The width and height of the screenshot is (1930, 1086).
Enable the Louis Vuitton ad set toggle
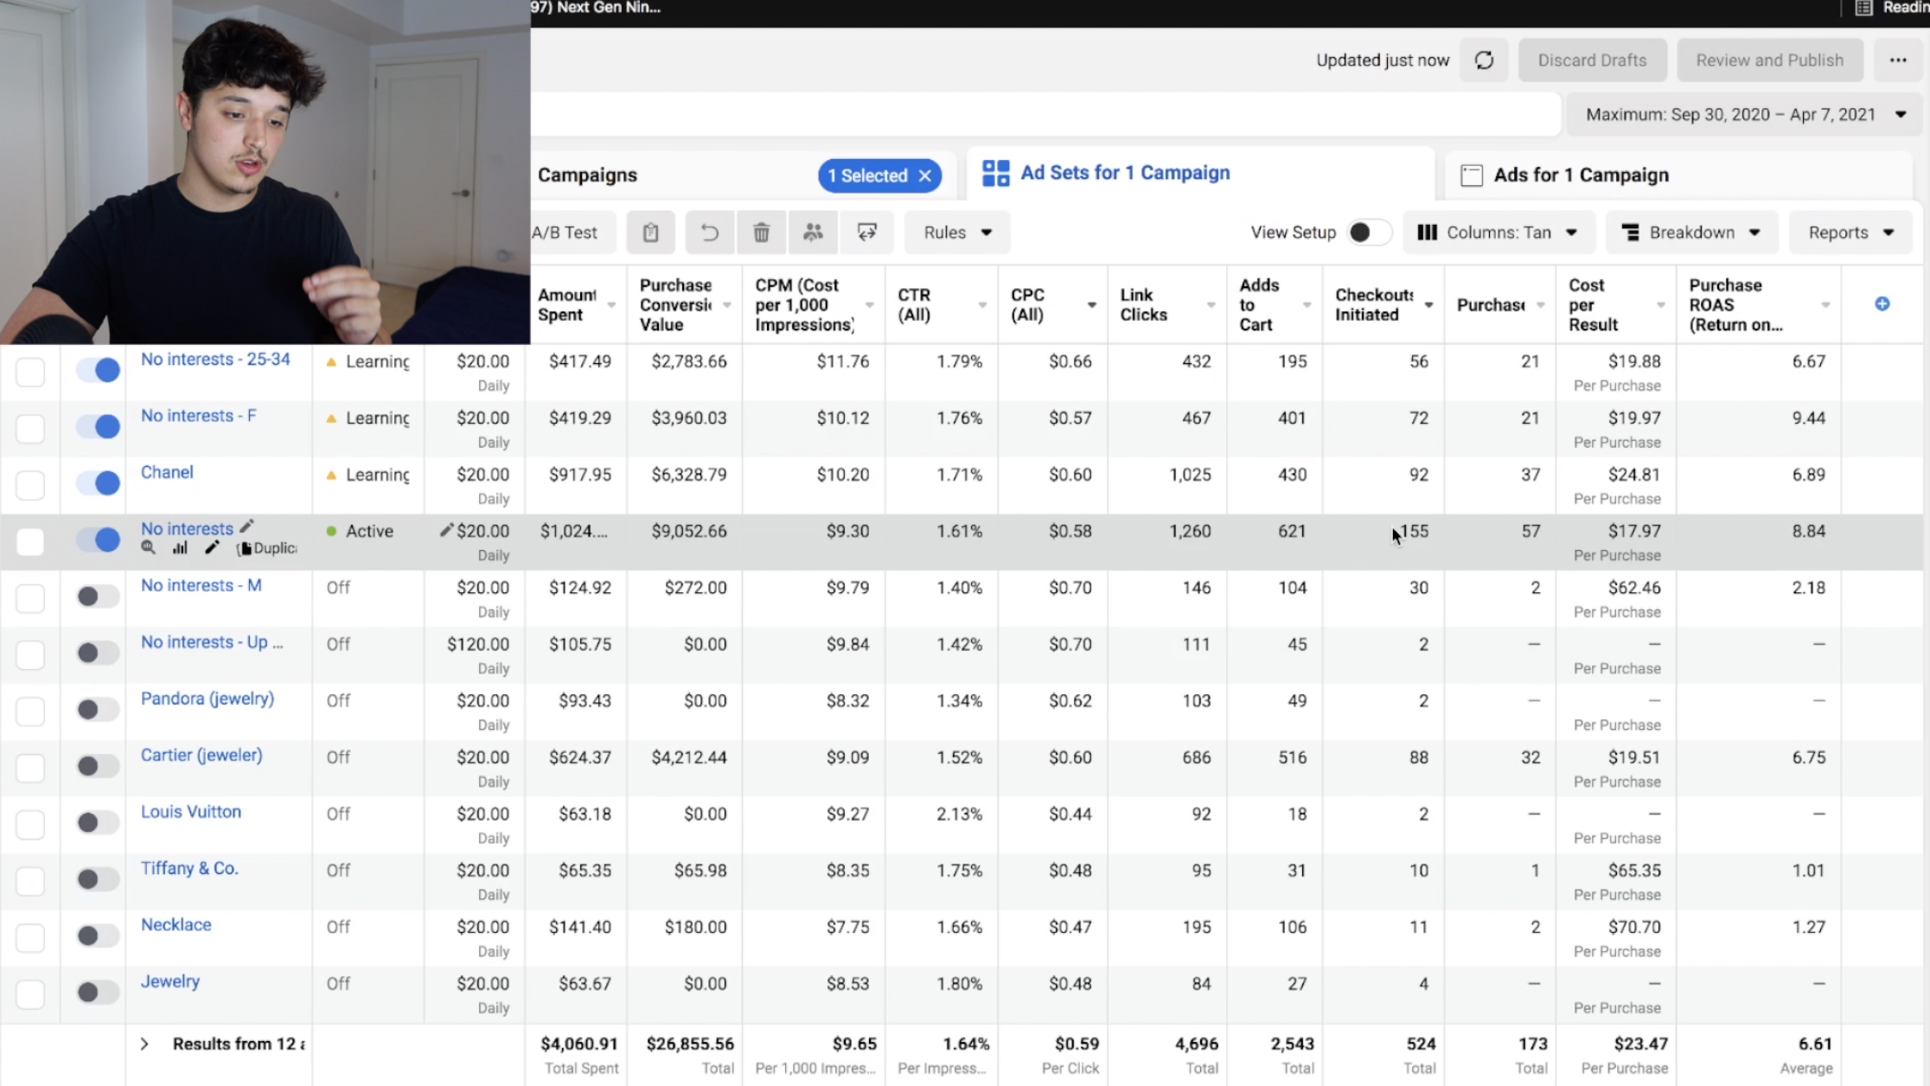(x=98, y=822)
